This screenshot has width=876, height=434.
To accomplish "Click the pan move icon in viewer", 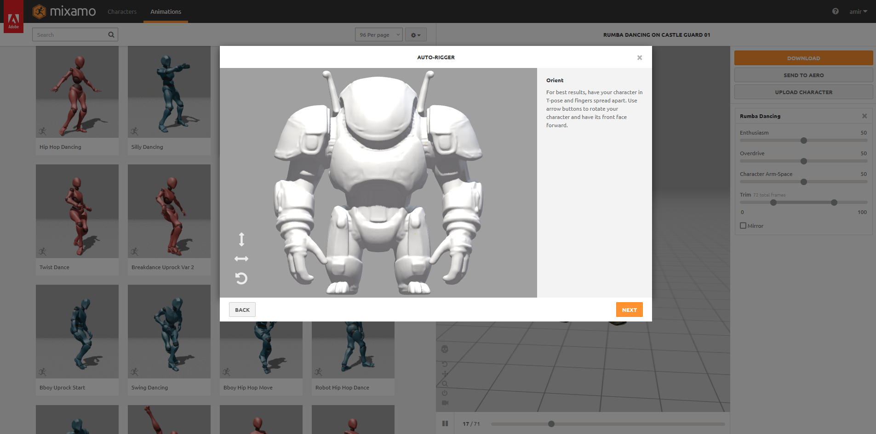I will coord(445,373).
